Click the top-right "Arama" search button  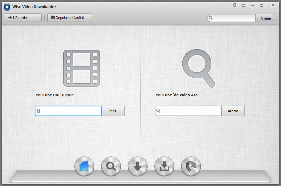click(x=265, y=18)
